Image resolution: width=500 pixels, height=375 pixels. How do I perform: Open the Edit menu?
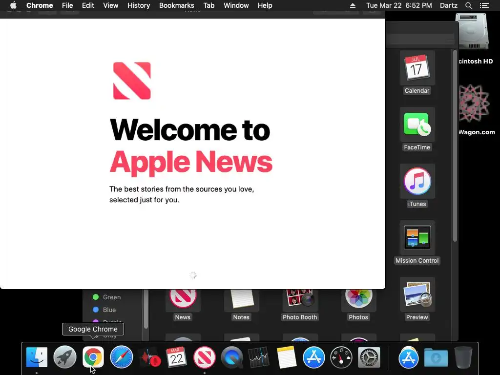(88, 5)
